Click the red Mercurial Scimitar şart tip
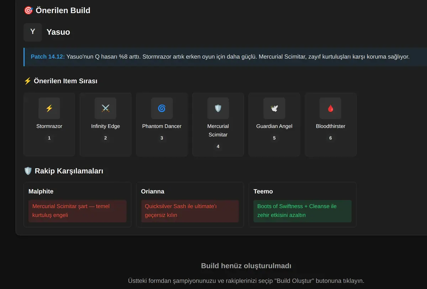This screenshot has width=427, height=289. coord(78,211)
